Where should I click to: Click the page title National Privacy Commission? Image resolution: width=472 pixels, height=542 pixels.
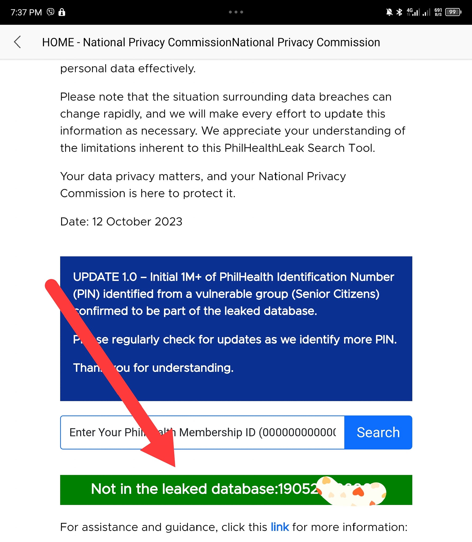coord(211,42)
